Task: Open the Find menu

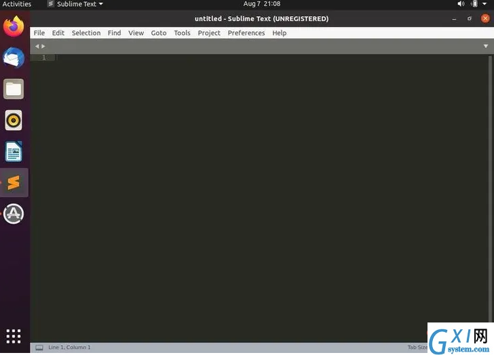Action: [x=114, y=33]
